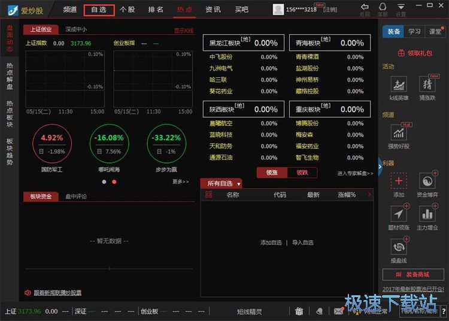Image resolution: width=449 pixels, height=321 pixels.
Task: Open the K线英雄 activity icon
Action: [x=399, y=85]
